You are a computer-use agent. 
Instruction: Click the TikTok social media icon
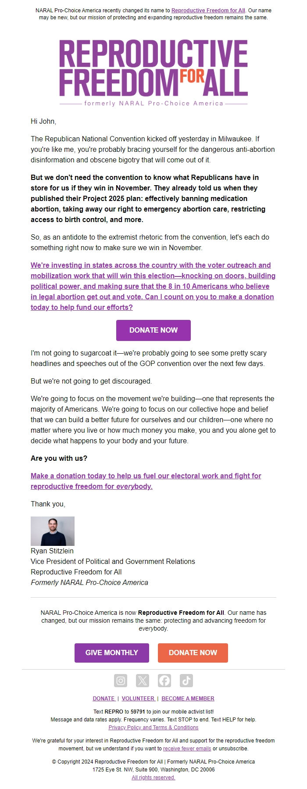(x=186, y=681)
